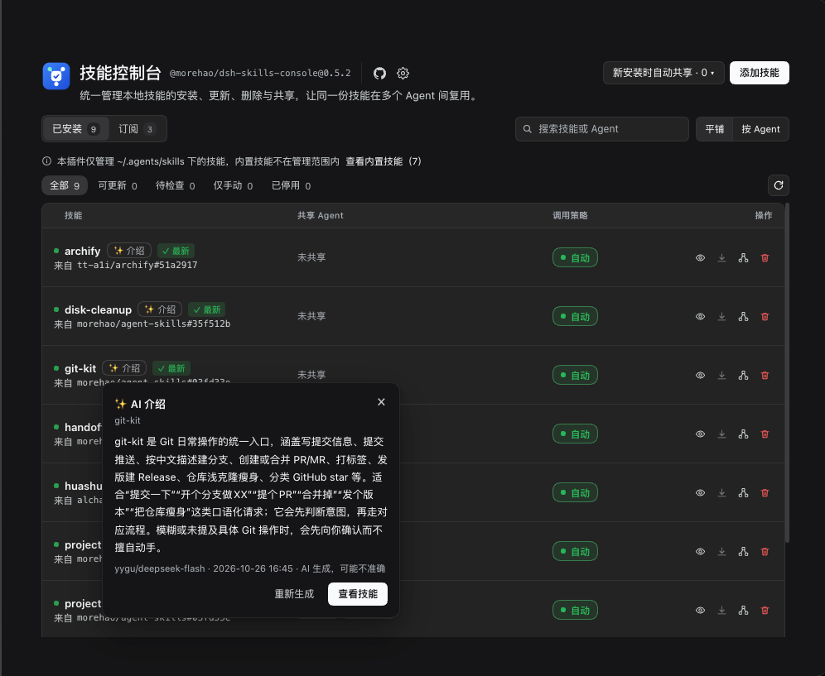Image resolution: width=825 pixels, height=676 pixels.
Task: Click 重新生成 in AI popup
Action: click(x=294, y=594)
